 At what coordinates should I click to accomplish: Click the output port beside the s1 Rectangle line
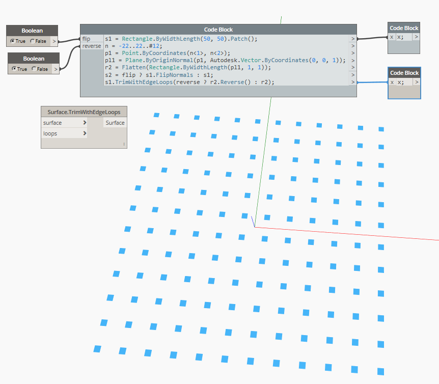pos(352,39)
